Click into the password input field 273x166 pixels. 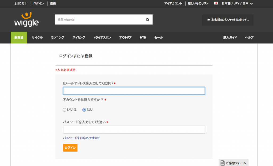pos(134,130)
